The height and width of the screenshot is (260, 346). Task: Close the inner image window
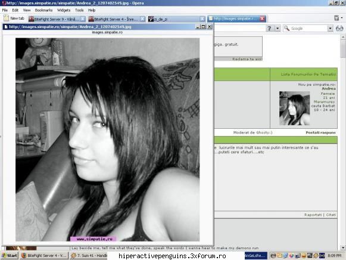coord(210,27)
